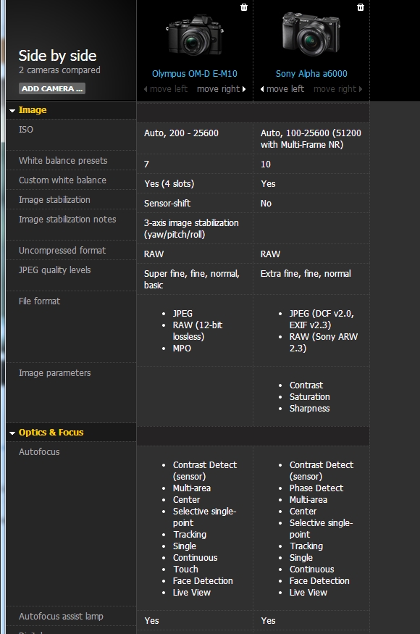
Task: Click the 'Saturation' image parameter
Action: (x=310, y=397)
